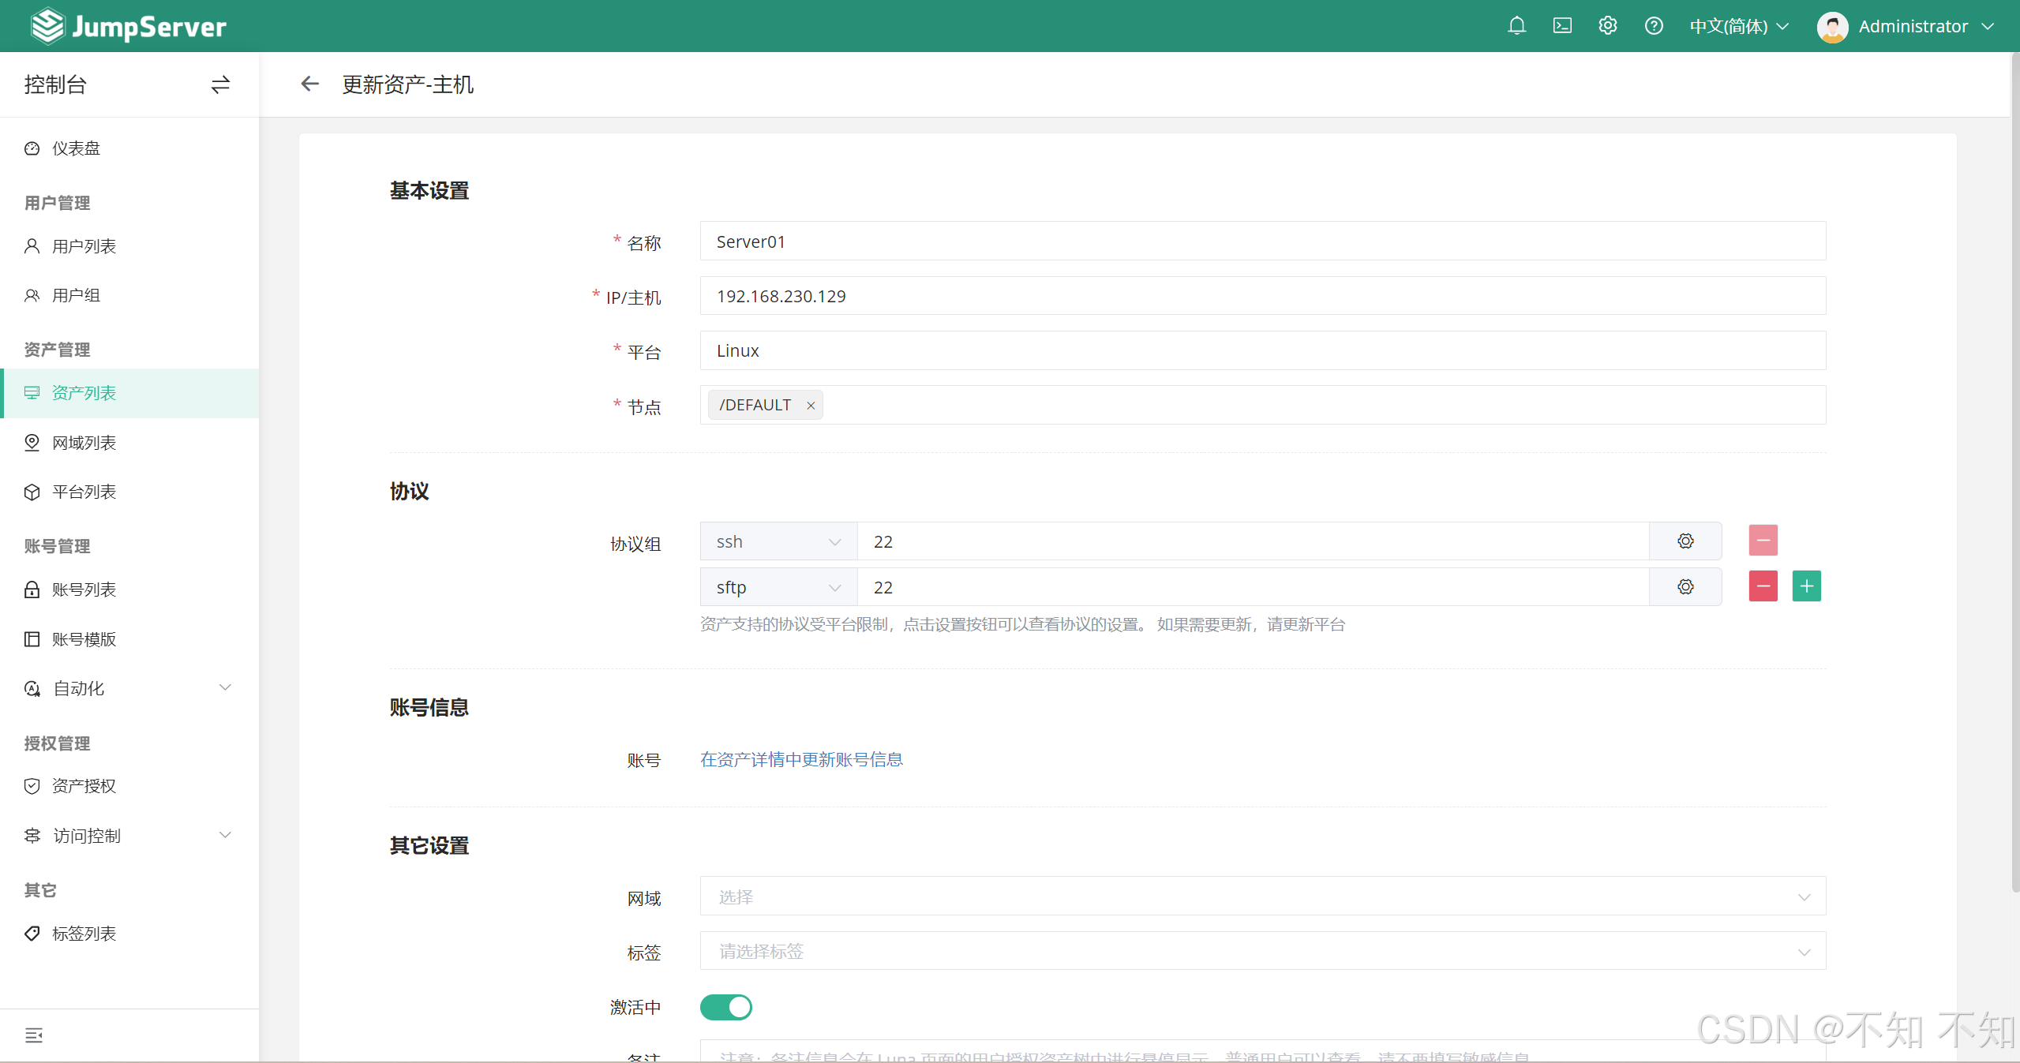This screenshot has width=2020, height=1063.
Task: Collapse sidebar with bottom-left menu icon
Action: point(34,1035)
